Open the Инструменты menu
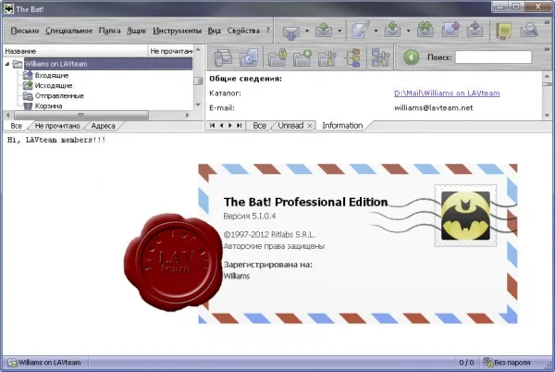Image resolution: width=555 pixels, height=372 pixels. tap(177, 31)
